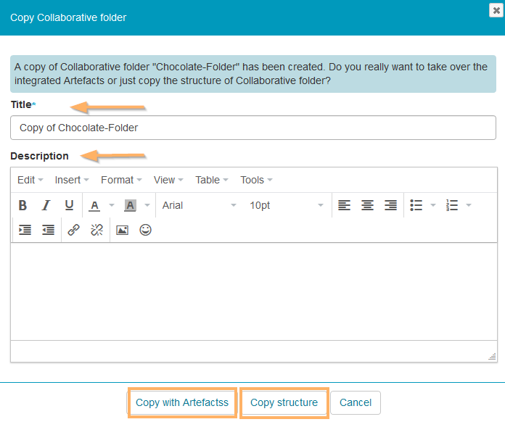The image size is (505, 443).
Task: Click the Copy with Artefacts button
Action: pyautogui.click(x=182, y=402)
